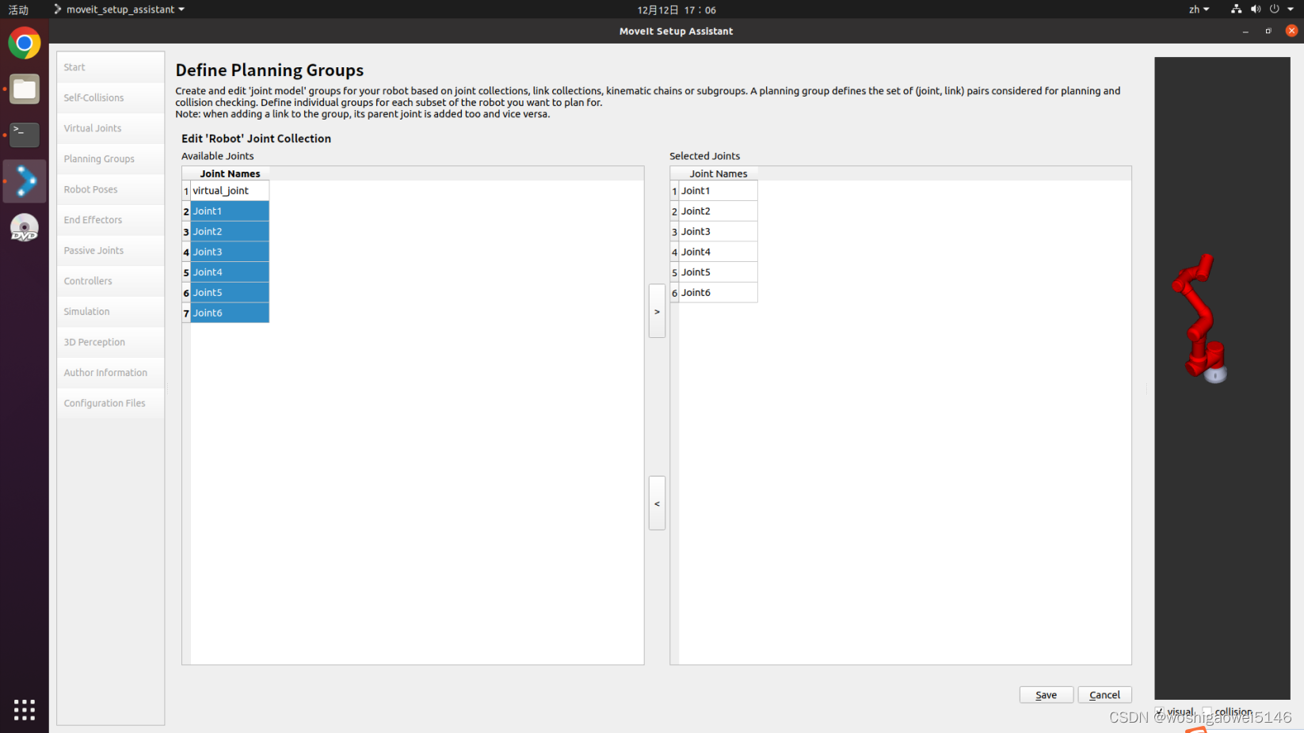Select Joint5 in Selected Joints list
1304x733 pixels.
tap(718, 272)
